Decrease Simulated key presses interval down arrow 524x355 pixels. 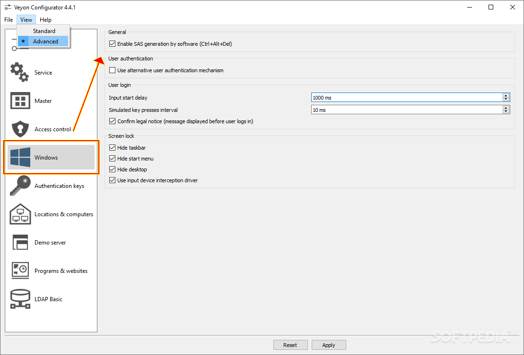[x=506, y=111]
